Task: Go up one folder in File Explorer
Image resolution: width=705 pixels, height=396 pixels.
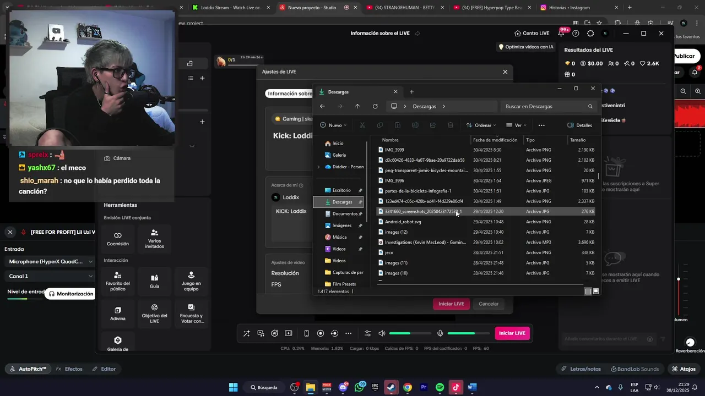Action: (x=357, y=106)
